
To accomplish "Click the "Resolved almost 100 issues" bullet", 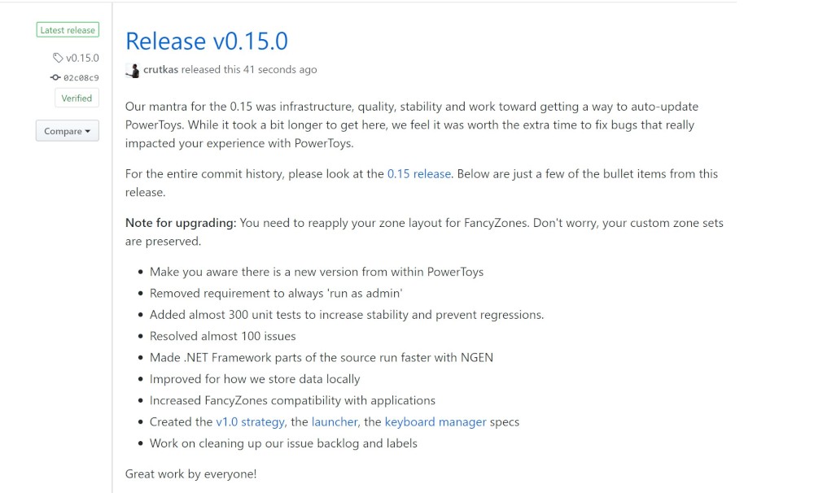I will [x=223, y=336].
